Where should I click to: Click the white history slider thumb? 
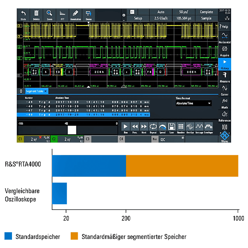[x=72, y=130]
